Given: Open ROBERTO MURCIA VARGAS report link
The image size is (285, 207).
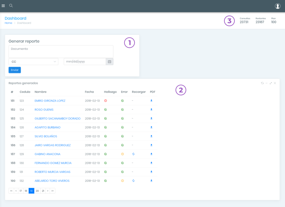Looking at the screenshot, I should coord(52,172).
